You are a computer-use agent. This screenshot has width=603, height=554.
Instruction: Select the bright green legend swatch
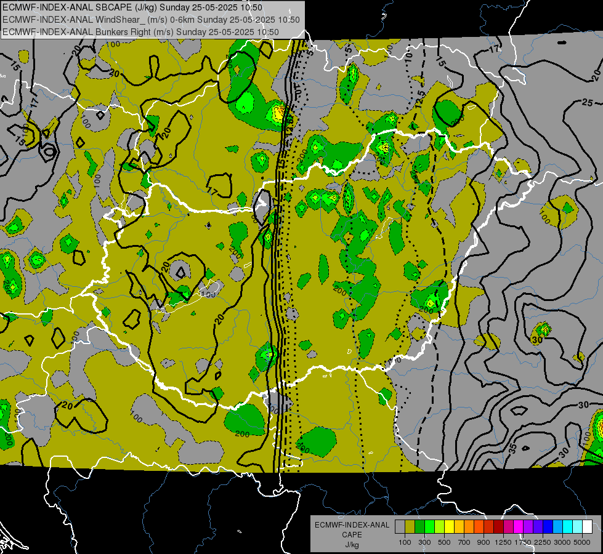(429, 527)
